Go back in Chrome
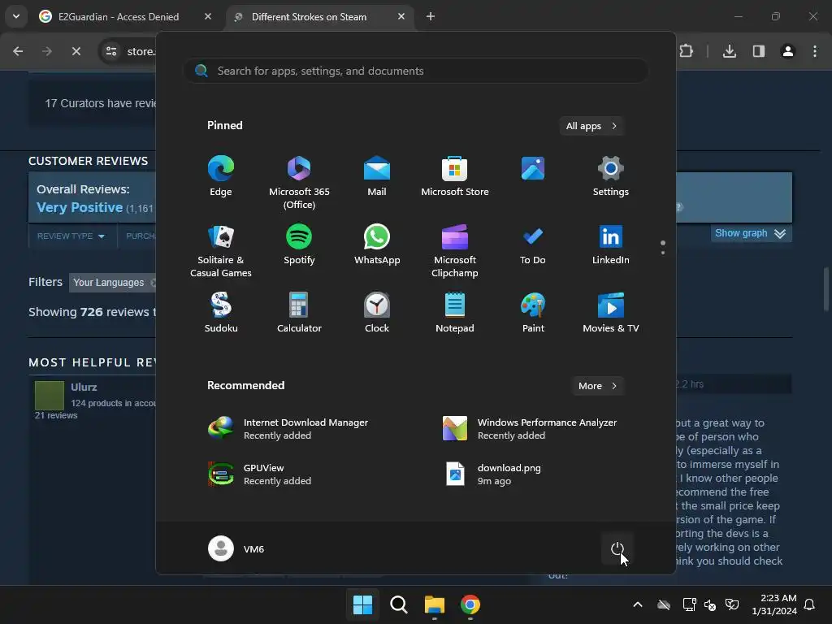Screen dimensions: 832x624 (18, 51)
